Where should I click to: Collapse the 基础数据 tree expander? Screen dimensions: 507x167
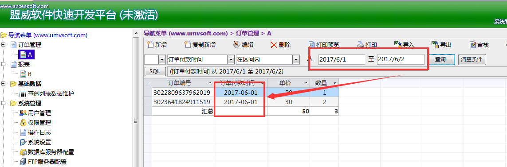4,84
